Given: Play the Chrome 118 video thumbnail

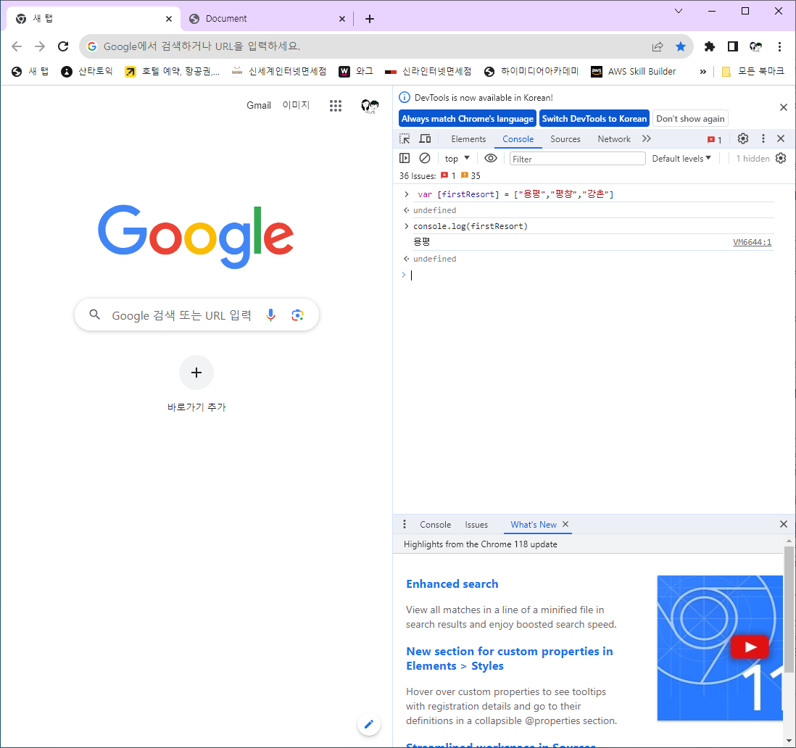Looking at the screenshot, I should click(x=750, y=647).
